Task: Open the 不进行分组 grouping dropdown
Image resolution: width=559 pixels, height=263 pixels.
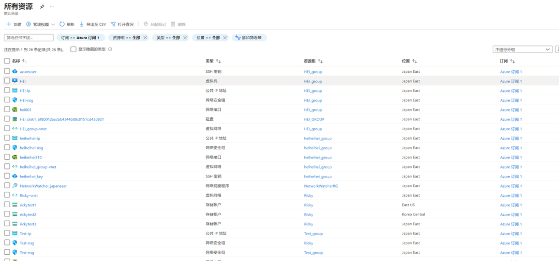Action: pyautogui.click(x=522, y=50)
